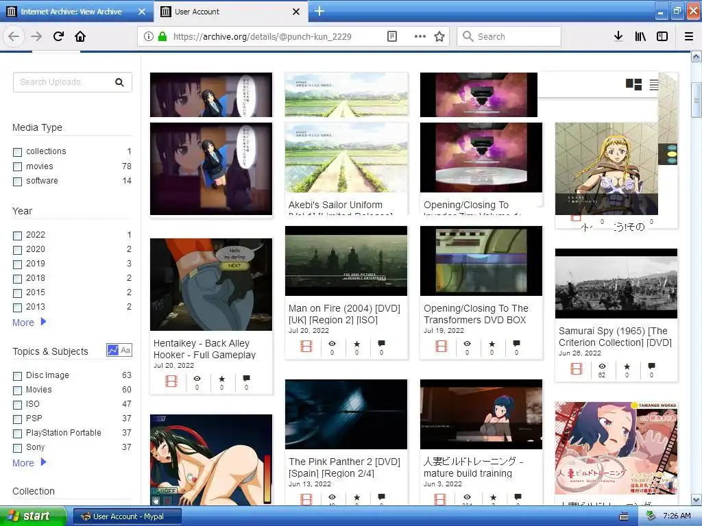Close the Internet Archive: View Archive tab
Viewport: 702px width, 526px height.
[142, 12]
